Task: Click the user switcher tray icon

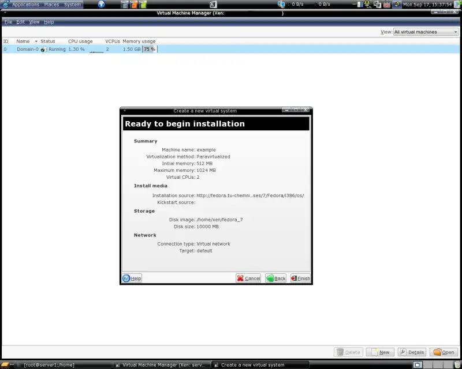Action: (x=397, y=5)
